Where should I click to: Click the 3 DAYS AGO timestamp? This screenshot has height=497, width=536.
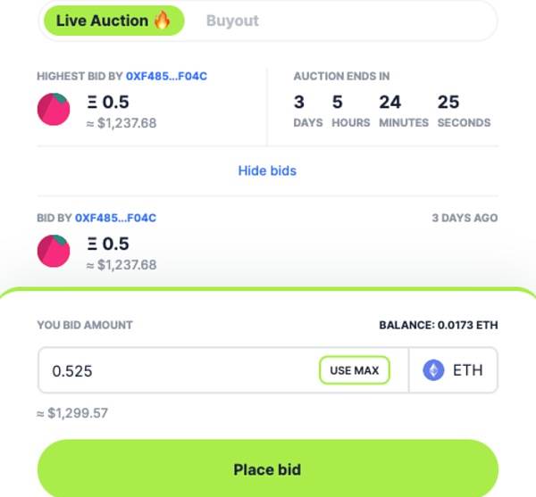(465, 218)
